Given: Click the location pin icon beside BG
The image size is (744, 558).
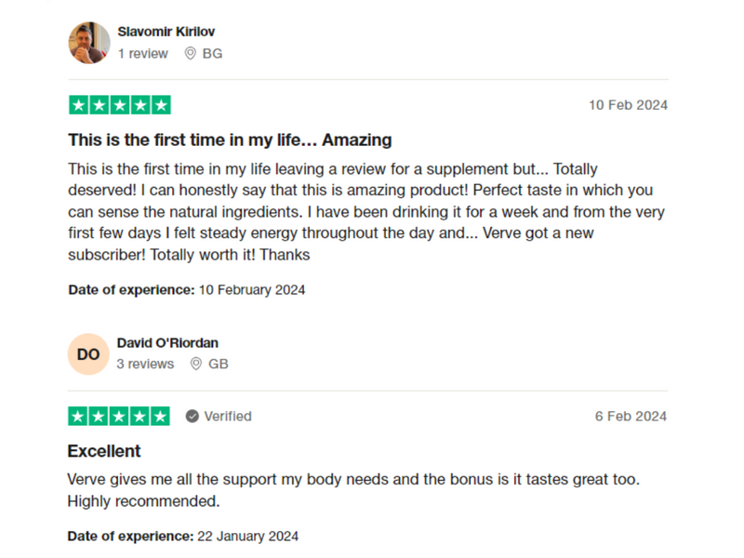Looking at the screenshot, I should (191, 54).
